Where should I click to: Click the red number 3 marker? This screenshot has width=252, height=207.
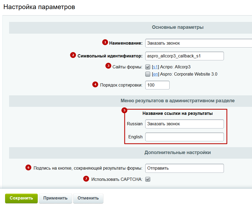(x=108, y=66)
